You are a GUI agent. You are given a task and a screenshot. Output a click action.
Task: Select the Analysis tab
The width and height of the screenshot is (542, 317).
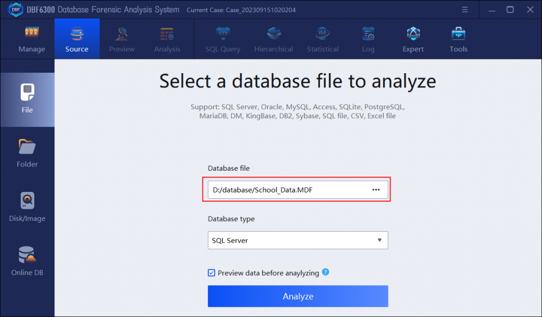click(167, 38)
